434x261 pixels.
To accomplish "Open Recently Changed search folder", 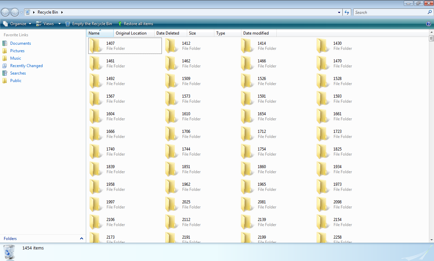I will click(x=26, y=65).
